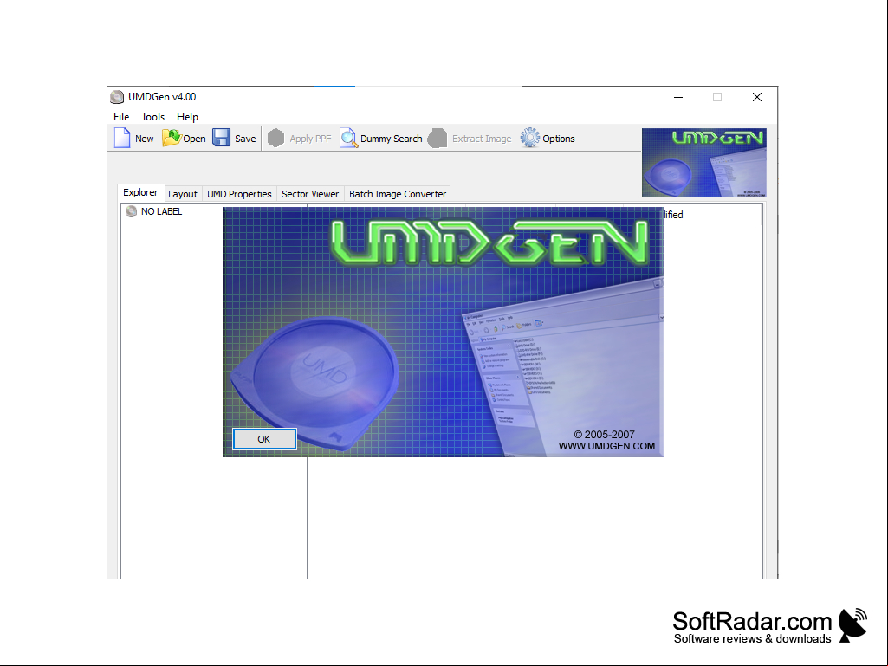The image size is (888, 666).
Task: Switch to the Layout tab
Action: (182, 194)
